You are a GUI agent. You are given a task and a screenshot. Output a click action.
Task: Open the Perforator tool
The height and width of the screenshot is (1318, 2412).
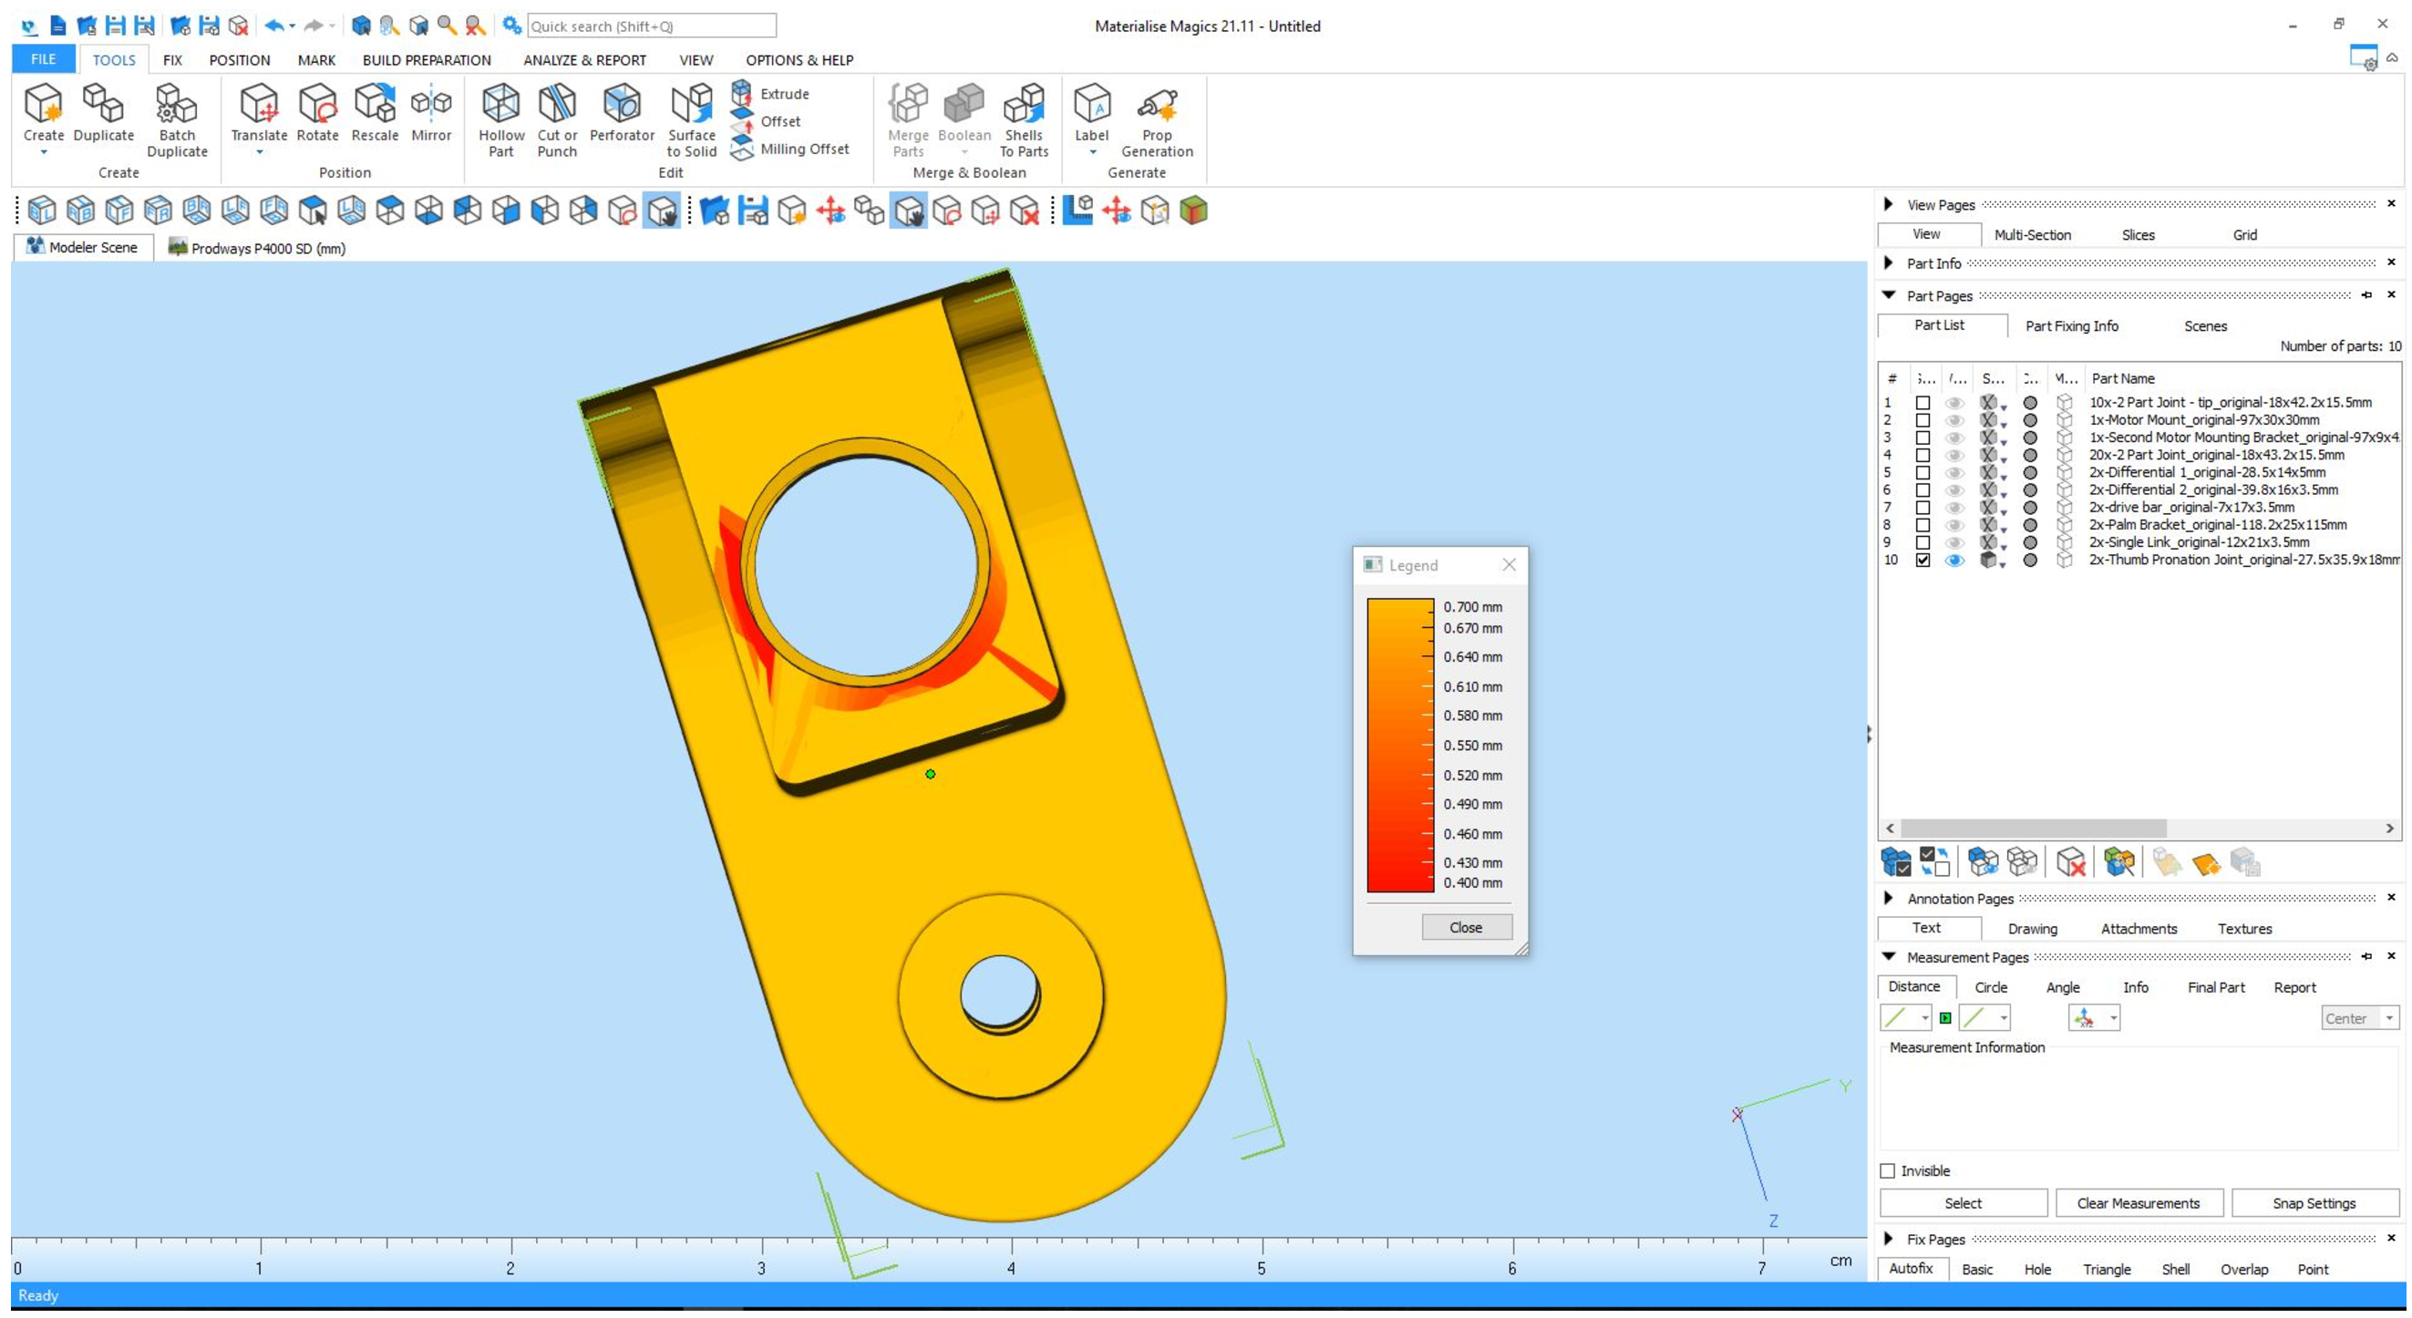pos(622,105)
